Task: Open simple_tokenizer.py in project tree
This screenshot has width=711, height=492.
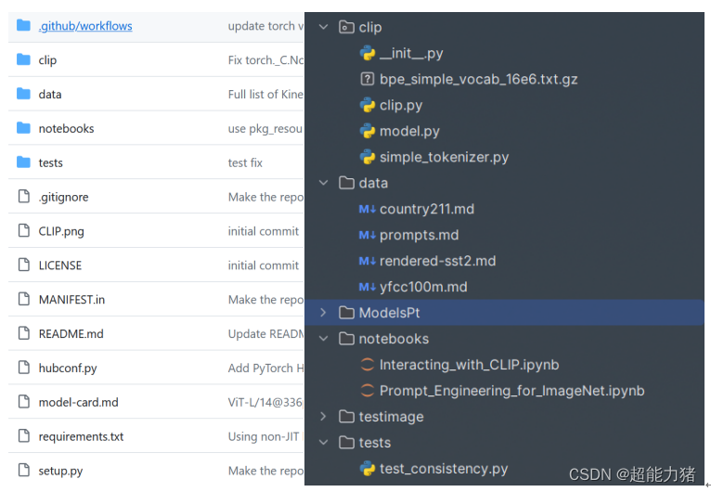Action: tap(444, 157)
